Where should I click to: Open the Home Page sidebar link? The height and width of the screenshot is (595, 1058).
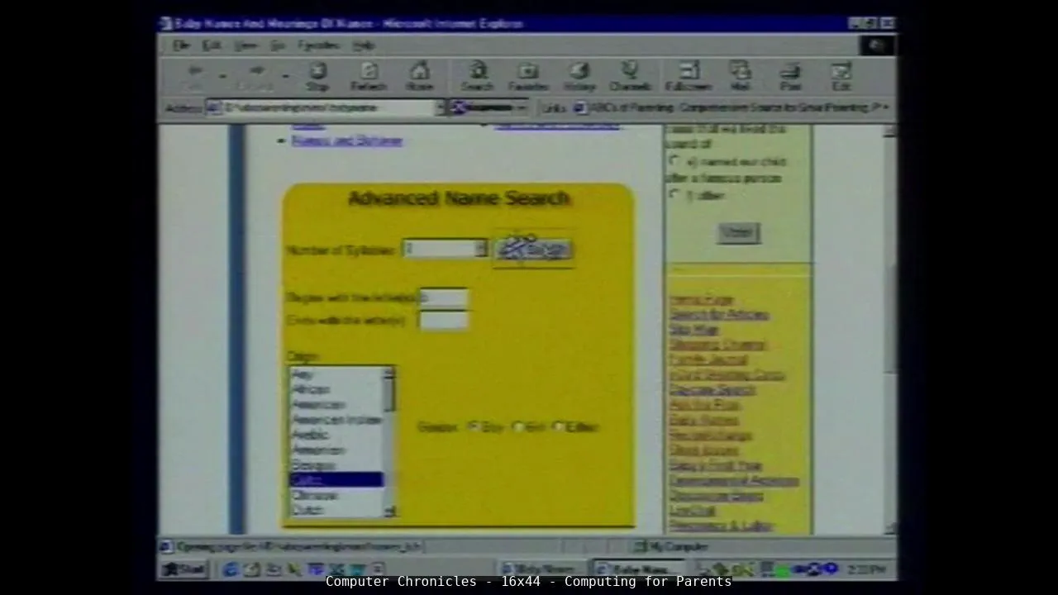point(701,299)
